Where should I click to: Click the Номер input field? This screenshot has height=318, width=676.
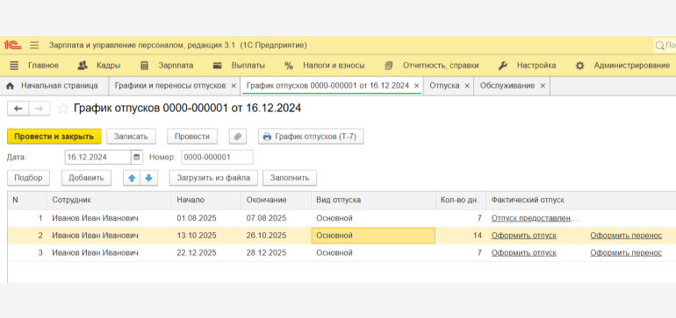point(218,157)
